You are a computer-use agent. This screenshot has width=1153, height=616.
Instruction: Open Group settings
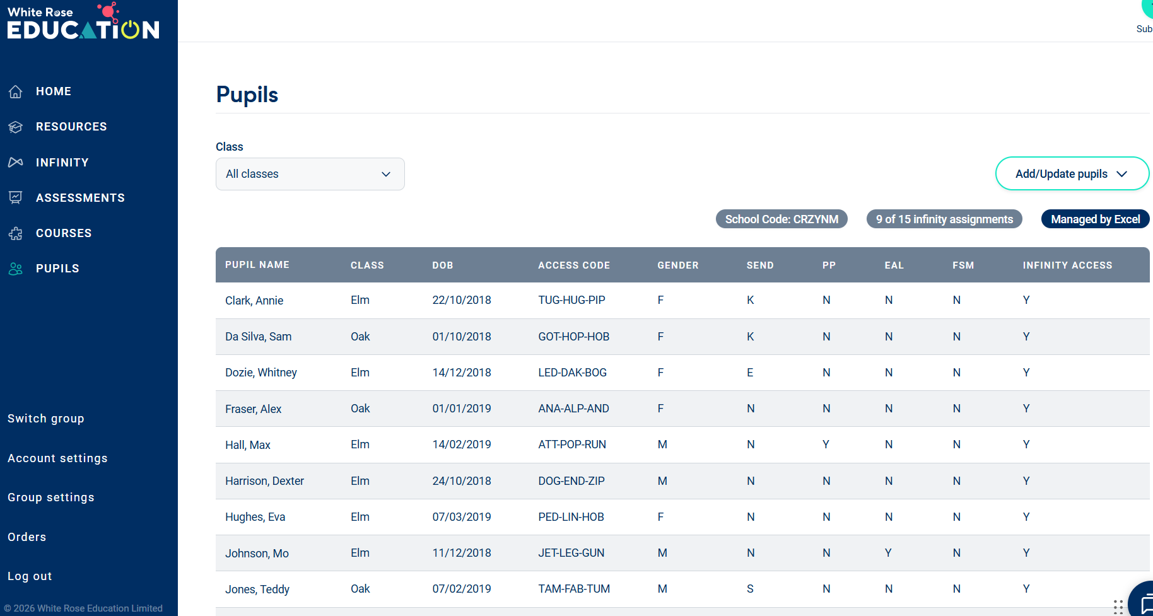(51, 497)
